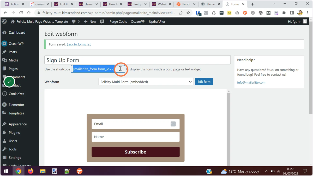
Task: Click the green checkmark floating badge
Action: [9, 82]
